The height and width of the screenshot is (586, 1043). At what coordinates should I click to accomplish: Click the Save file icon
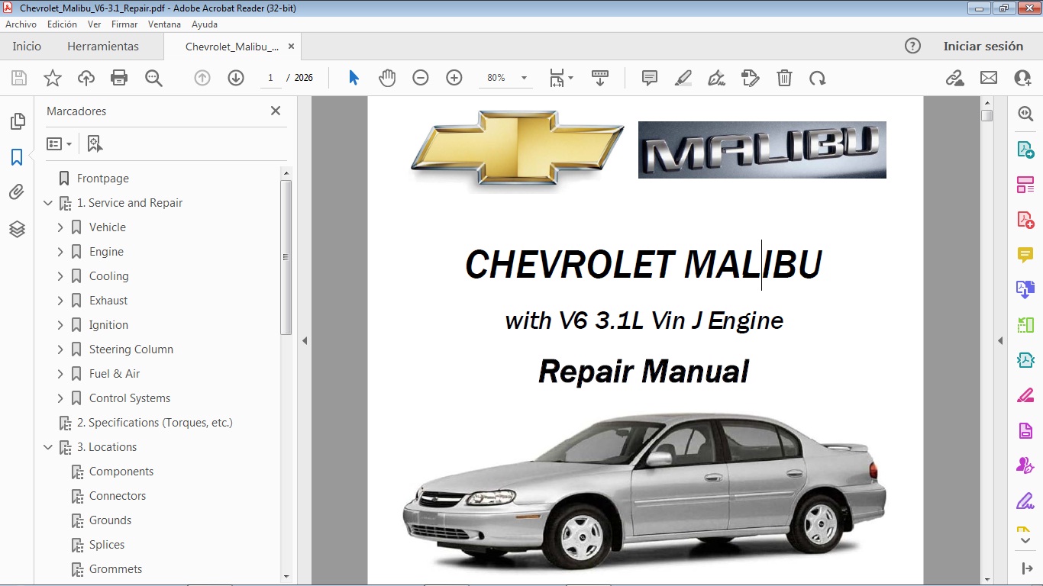pos(19,78)
